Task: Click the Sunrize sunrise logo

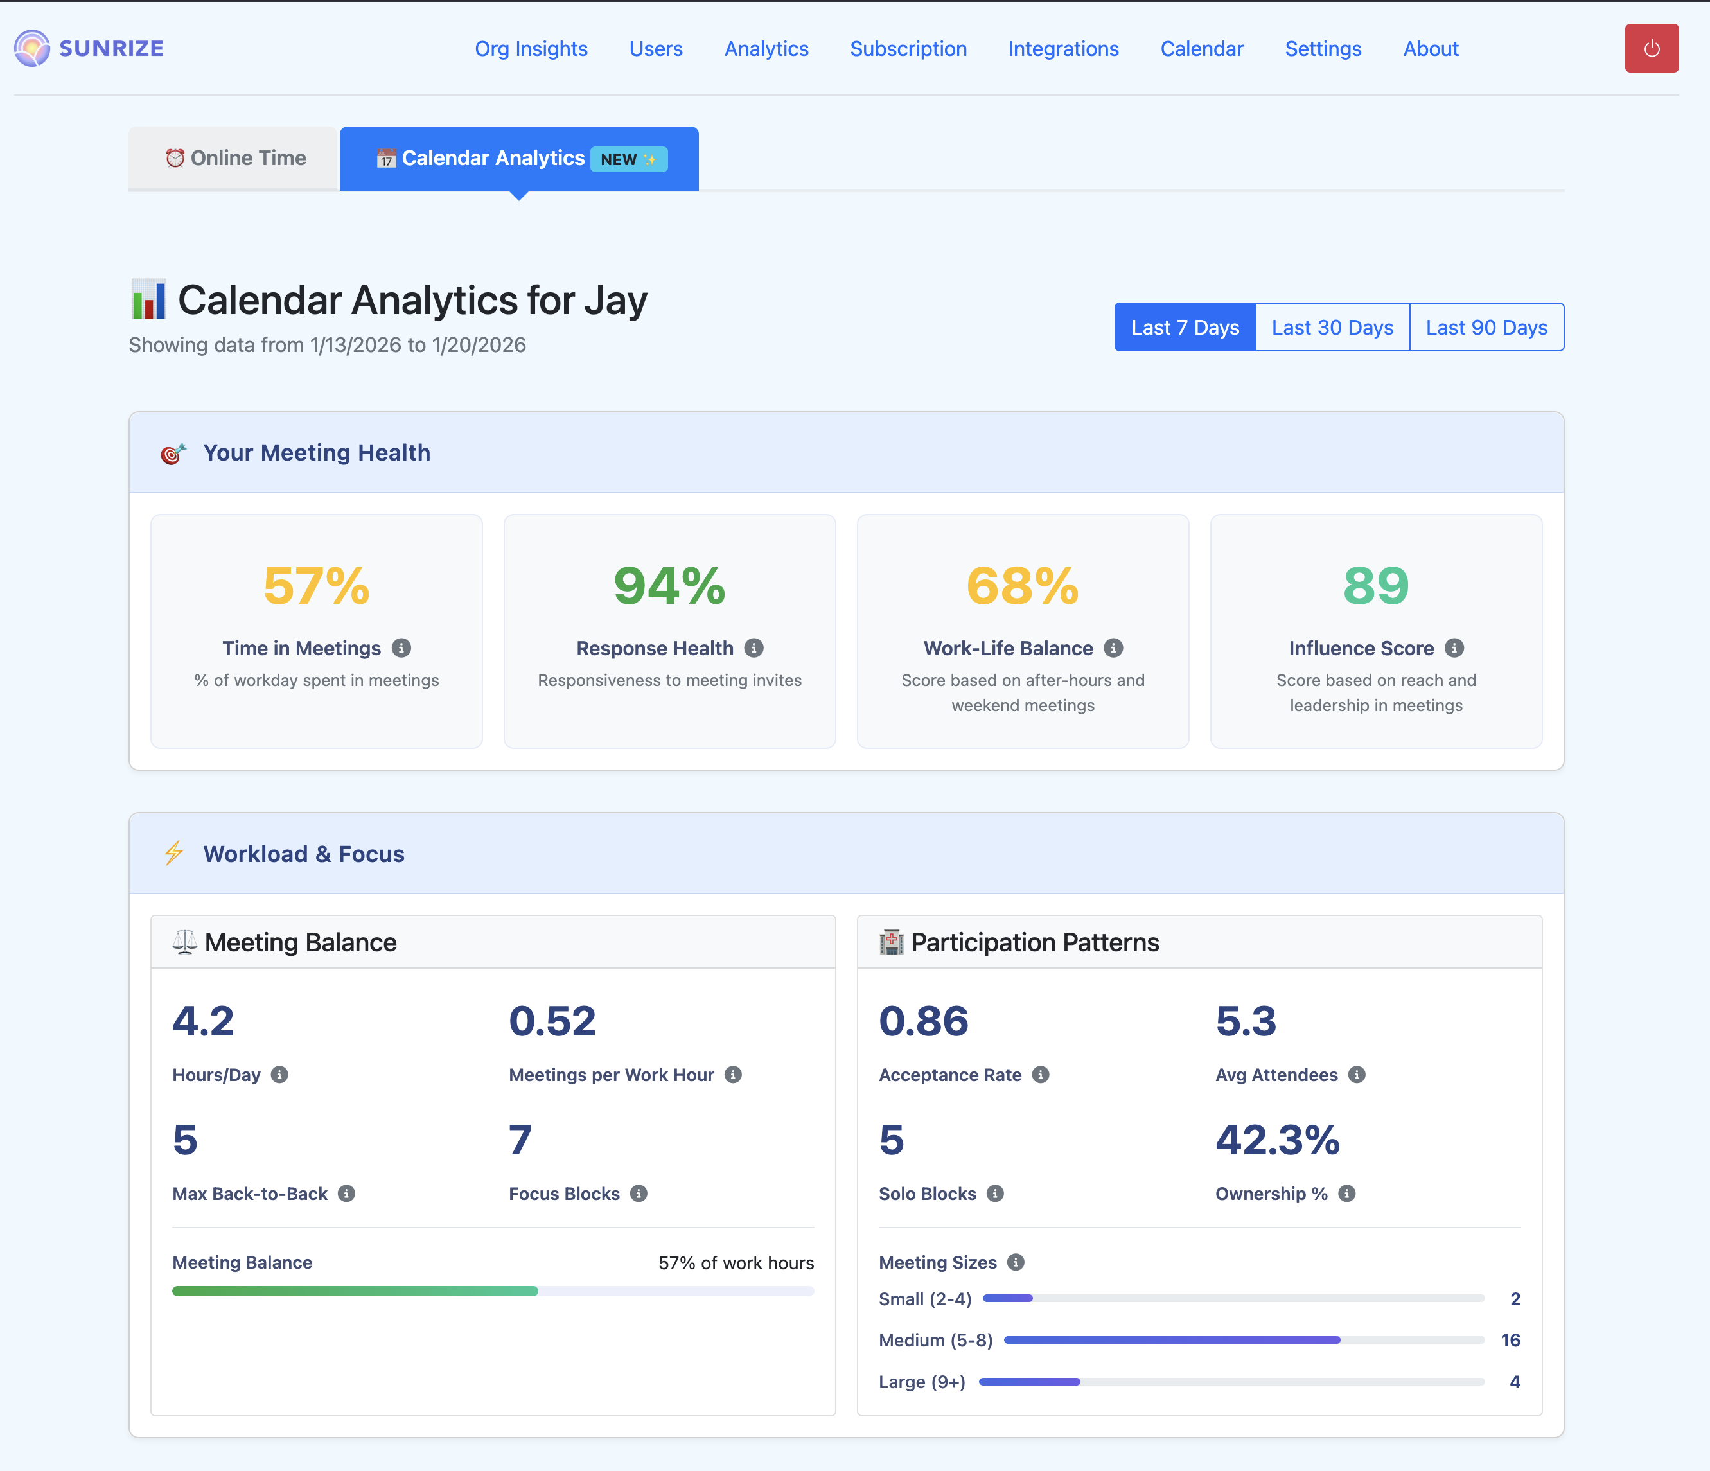Action: pos(31,48)
